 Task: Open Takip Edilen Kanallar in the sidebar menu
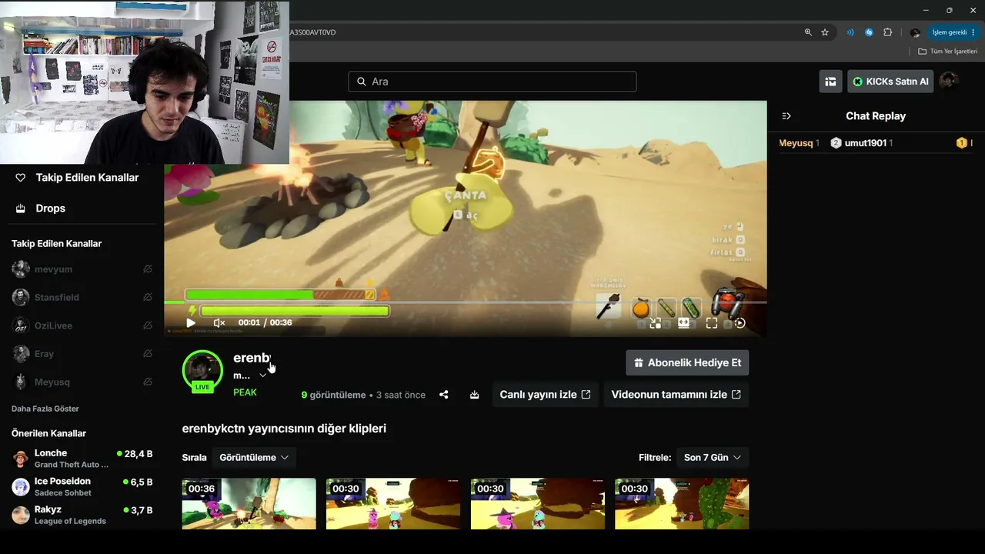pyautogui.click(x=77, y=178)
